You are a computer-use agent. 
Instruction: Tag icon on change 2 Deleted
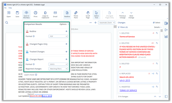157,43
